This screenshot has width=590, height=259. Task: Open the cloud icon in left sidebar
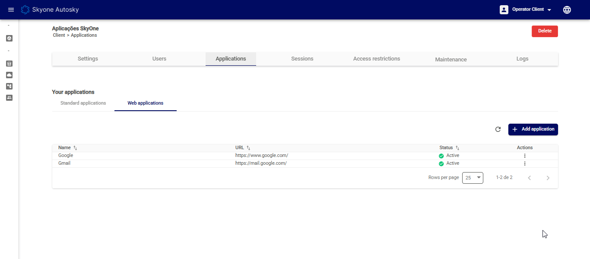tap(9, 75)
